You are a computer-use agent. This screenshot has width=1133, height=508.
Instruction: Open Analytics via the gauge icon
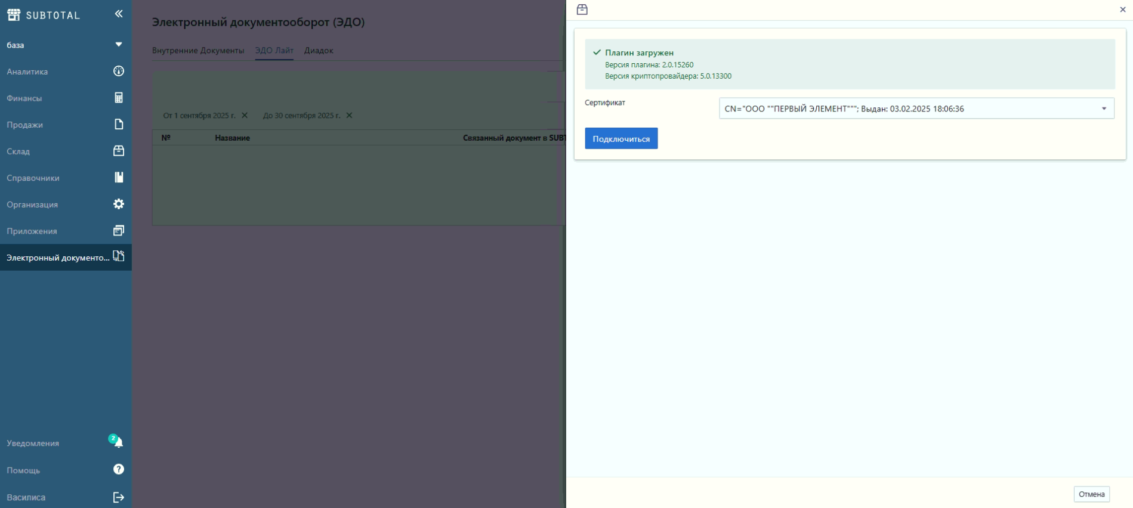coord(119,72)
